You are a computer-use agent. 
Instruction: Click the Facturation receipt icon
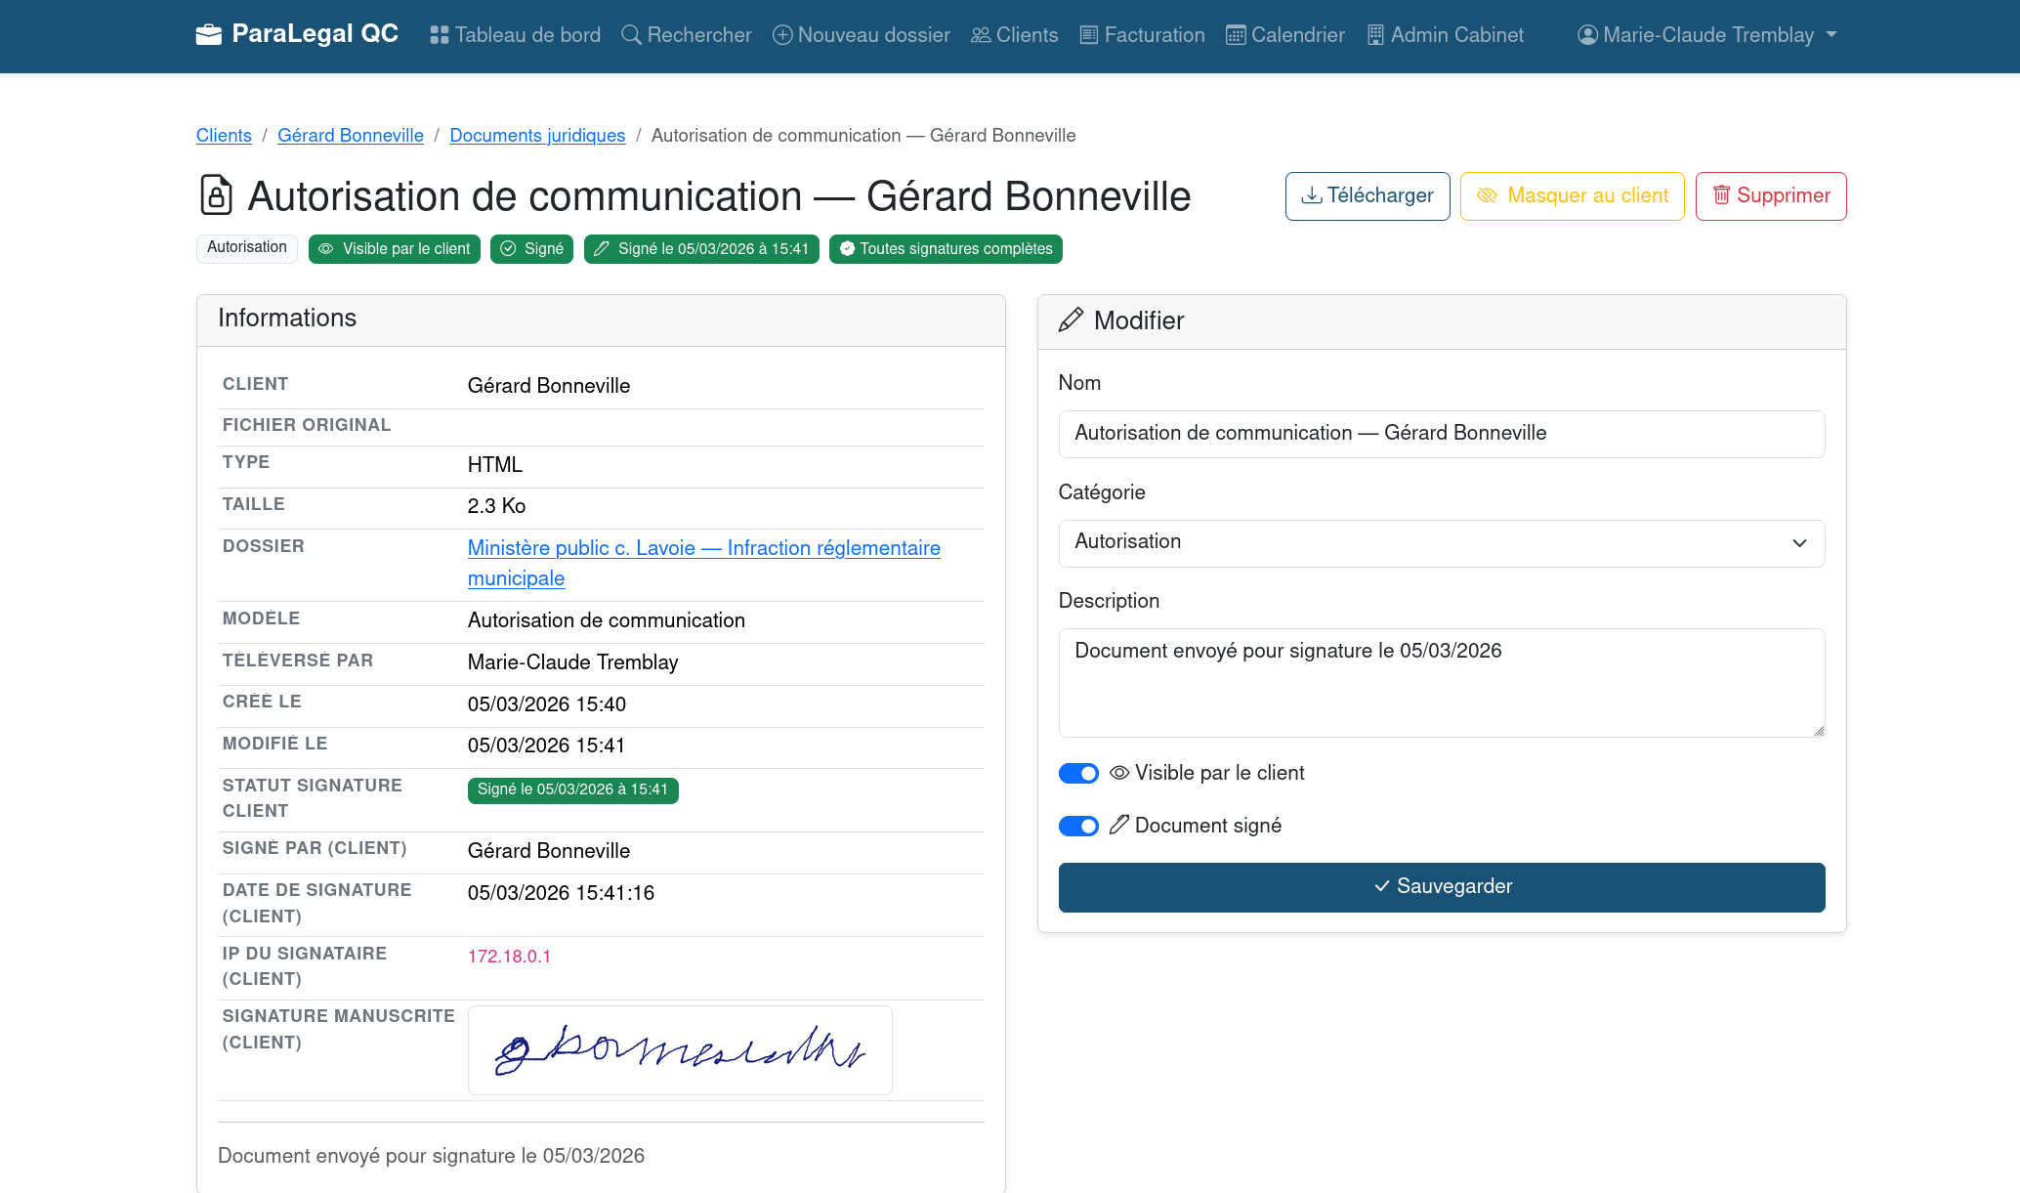(x=1088, y=35)
